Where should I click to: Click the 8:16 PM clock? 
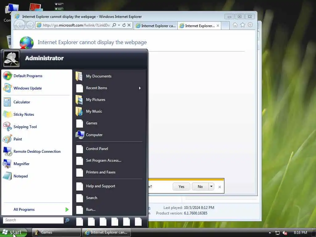click(300, 233)
